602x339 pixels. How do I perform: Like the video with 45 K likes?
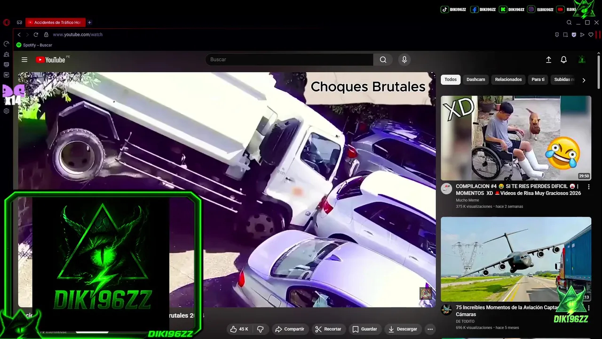239,329
